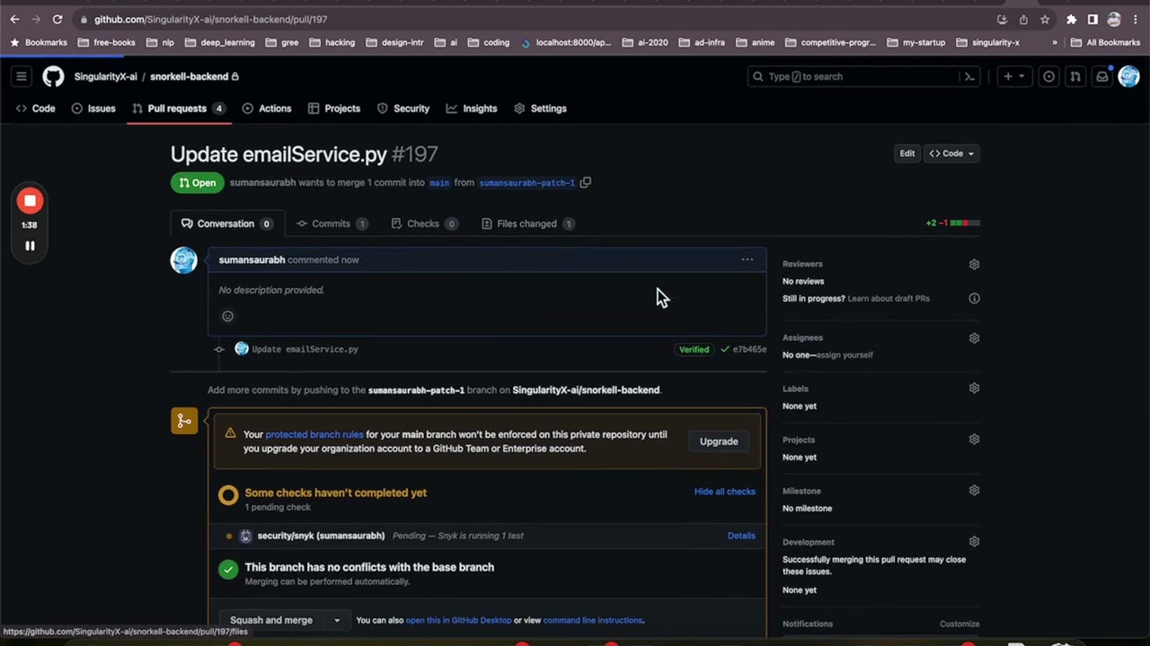Switch to the Commits tab of the PR
Viewport: 1150px width, 646px height.
332,223
